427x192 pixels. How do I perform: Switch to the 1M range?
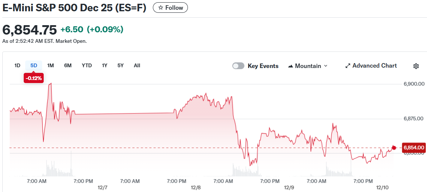tap(50, 65)
